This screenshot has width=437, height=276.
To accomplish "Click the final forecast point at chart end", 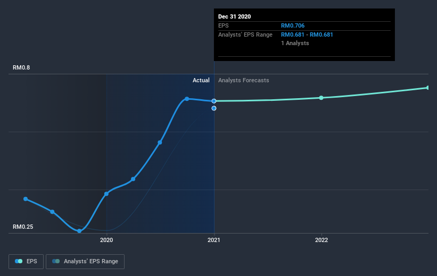I will (428, 88).
